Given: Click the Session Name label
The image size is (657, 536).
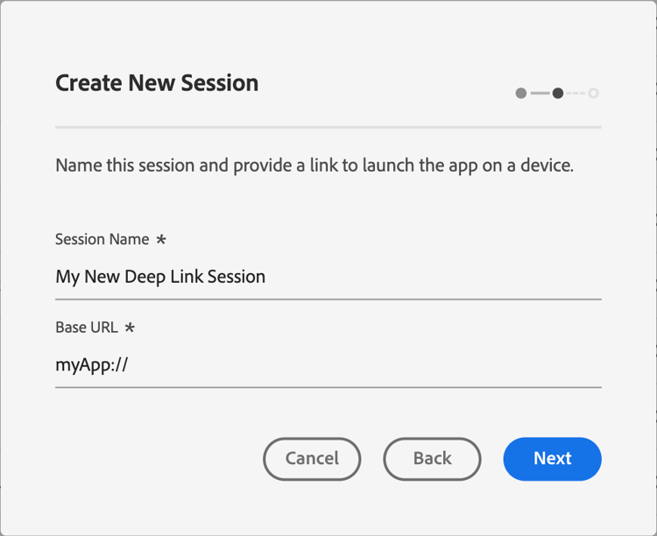Looking at the screenshot, I should pos(102,239).
